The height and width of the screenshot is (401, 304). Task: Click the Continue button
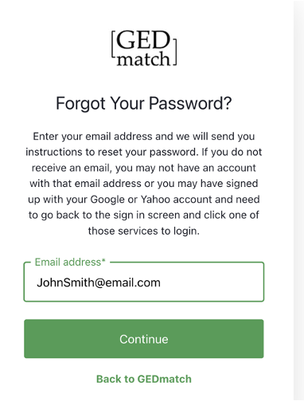pos(144,339)
